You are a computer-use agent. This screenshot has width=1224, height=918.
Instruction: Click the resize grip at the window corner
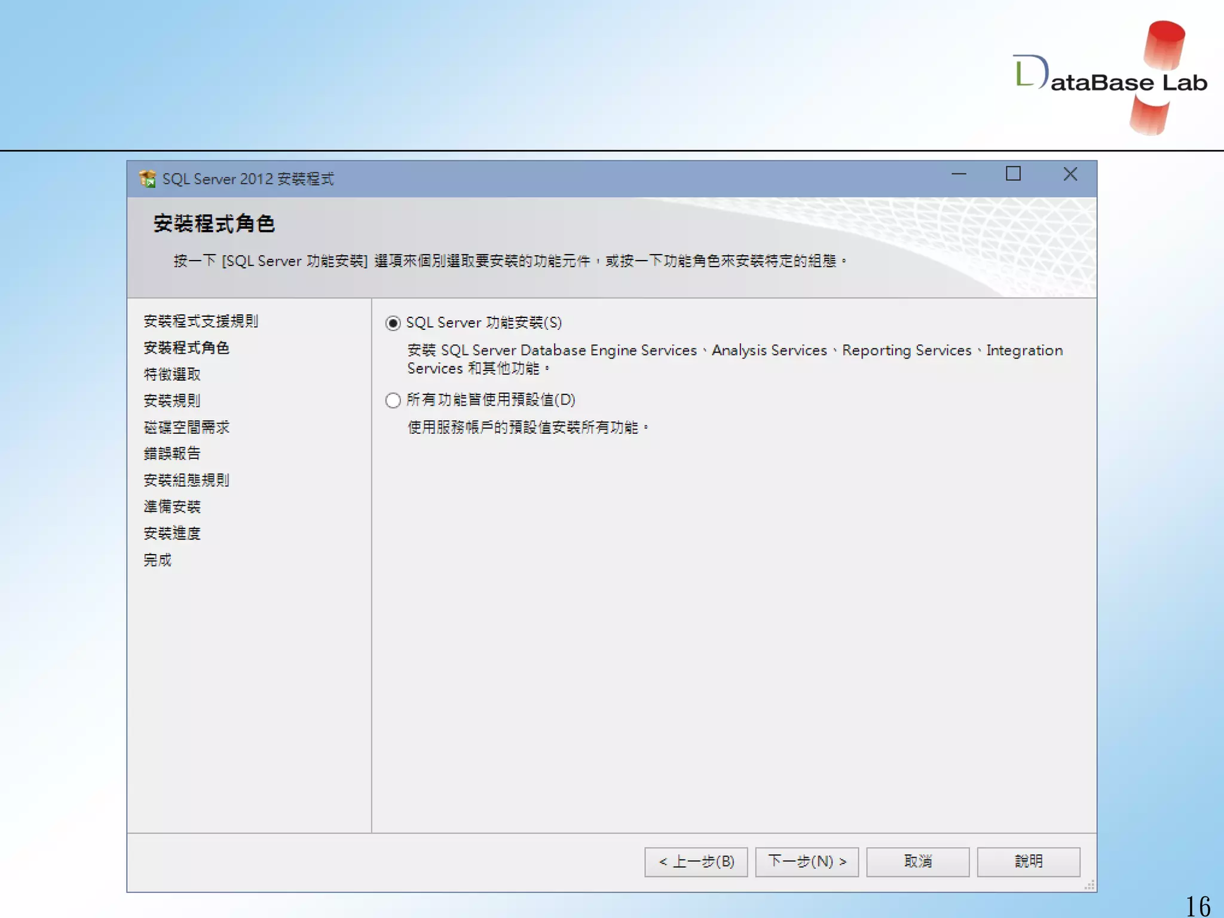(x=1090, y=885)
